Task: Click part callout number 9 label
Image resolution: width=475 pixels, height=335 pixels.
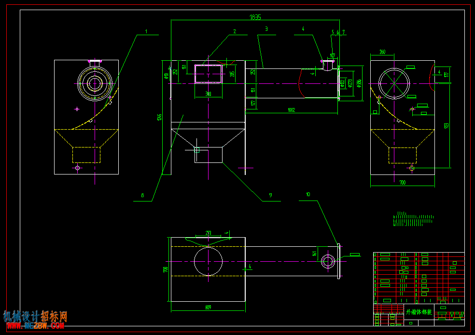Action: (x=270, y=196)
